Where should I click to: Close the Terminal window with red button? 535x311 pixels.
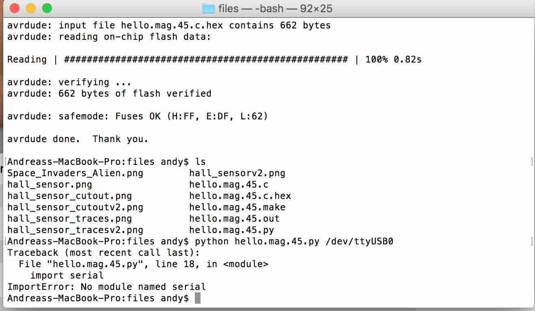coord(14,8)
